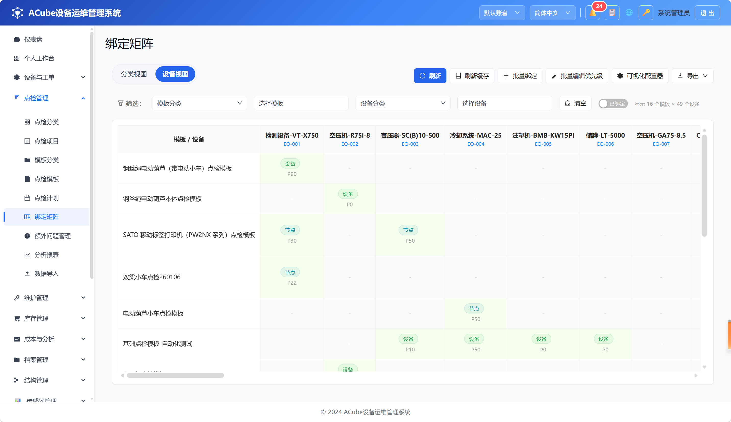Viewport: 731px width, 422px height.
Task: Open the 可视化配置器 button
Action: click(640, 76)
